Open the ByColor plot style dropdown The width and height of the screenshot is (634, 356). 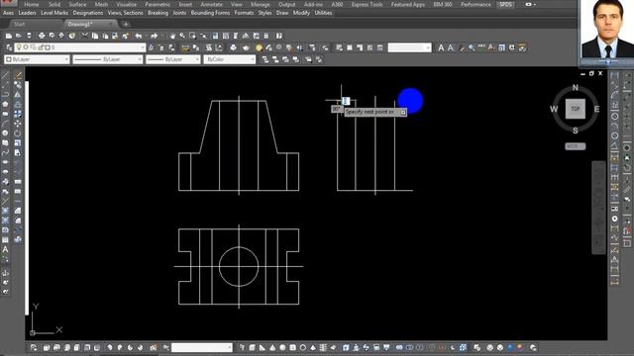(253, 59)
